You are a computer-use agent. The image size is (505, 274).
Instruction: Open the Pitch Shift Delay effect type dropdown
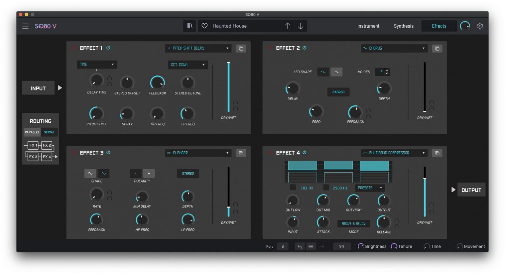(198, 48)
